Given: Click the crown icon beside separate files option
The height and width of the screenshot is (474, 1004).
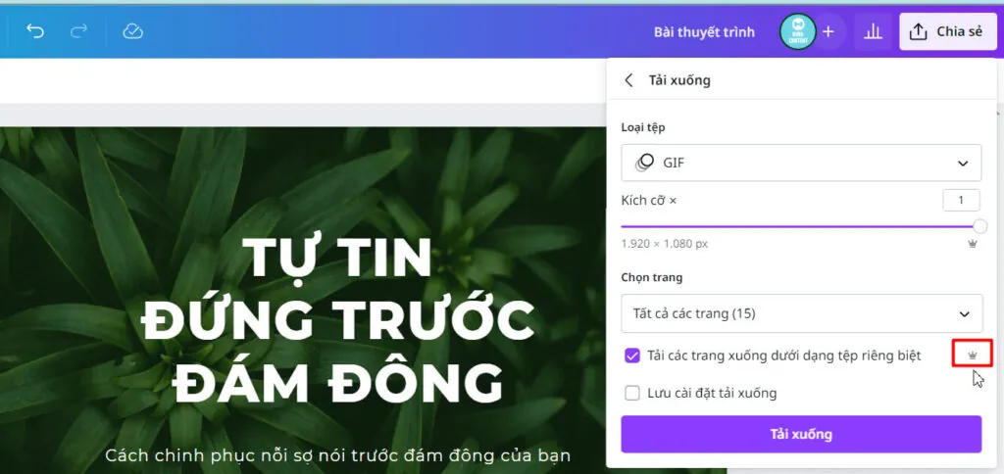Looking at the screenshot, I should (x=972, y=355).
